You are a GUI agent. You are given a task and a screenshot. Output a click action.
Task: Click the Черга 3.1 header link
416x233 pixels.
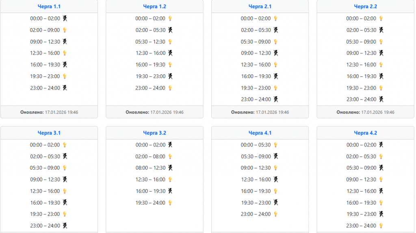point(49,133)
